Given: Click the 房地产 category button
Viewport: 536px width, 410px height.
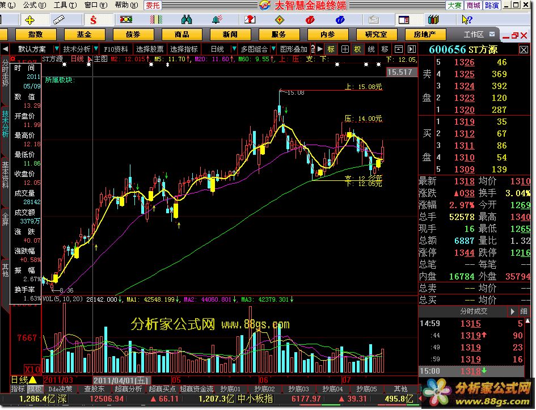Looking at the screenshot, I should pyautogui.click(x=425, y=35).
